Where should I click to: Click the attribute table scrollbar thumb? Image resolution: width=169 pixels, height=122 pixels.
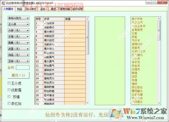88,37
